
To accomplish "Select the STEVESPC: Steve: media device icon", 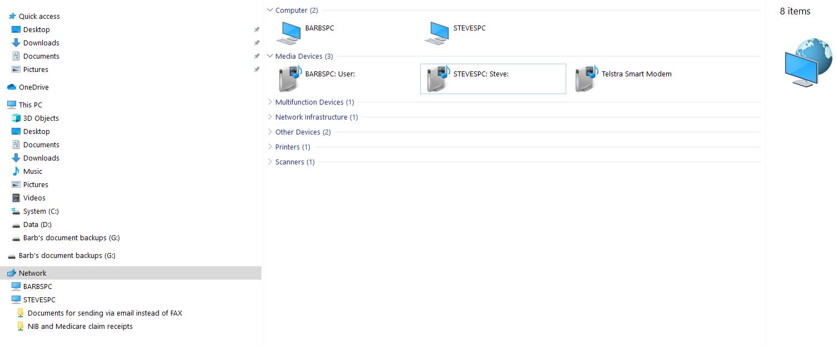I will pyautogui.click(x=438, y=78).
